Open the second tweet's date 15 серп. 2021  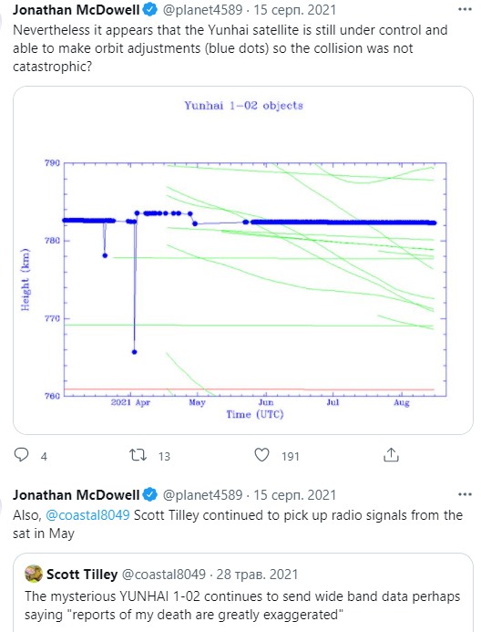click(294, 494)
